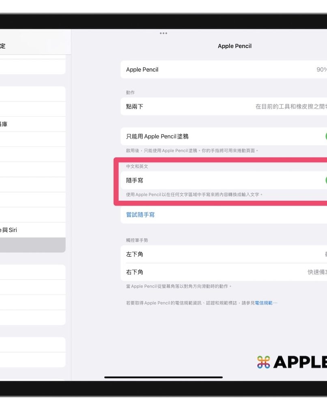Disable the 隨手寫 switch
The image size is (327, 410).
325,180
